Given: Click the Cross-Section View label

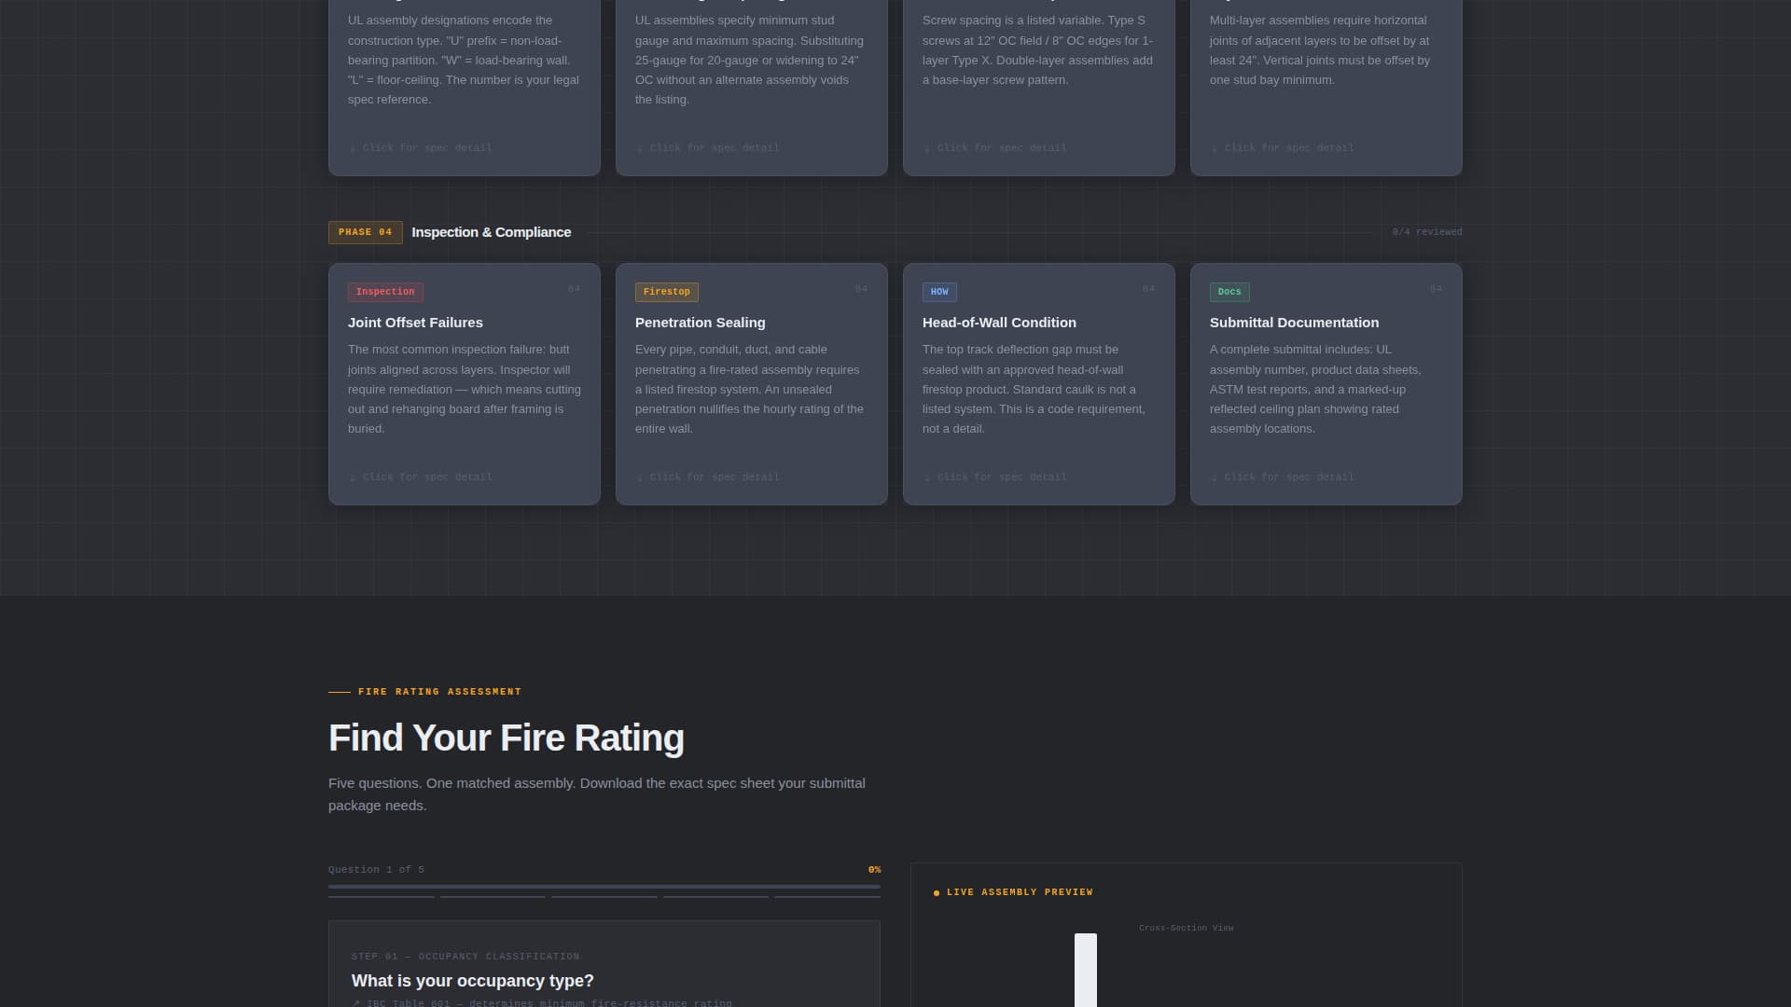Looking at the screenshot, I should 1187,928.
